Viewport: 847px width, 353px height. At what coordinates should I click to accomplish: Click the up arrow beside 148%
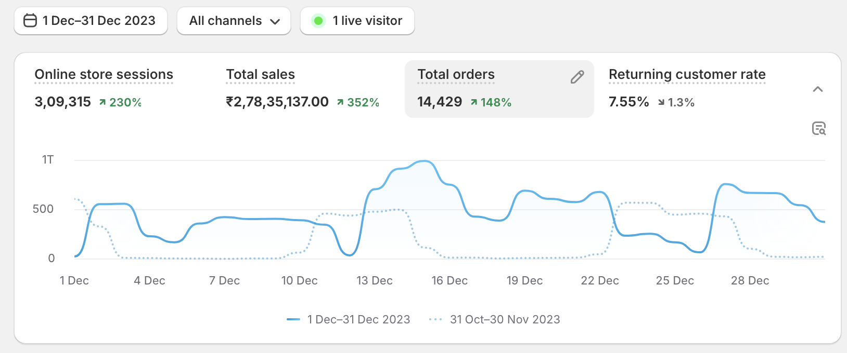[473, 102]
